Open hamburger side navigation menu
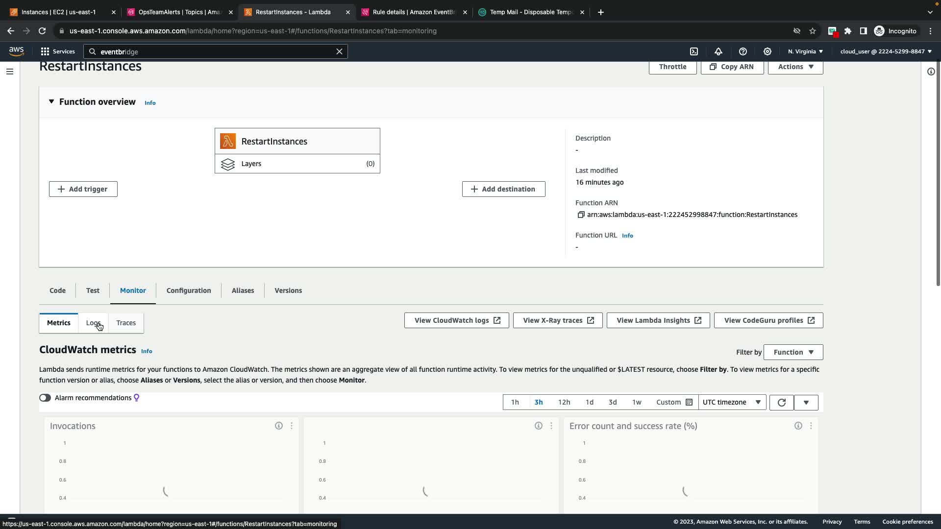This screenshot has height=529, width=941. coord(10,72)
